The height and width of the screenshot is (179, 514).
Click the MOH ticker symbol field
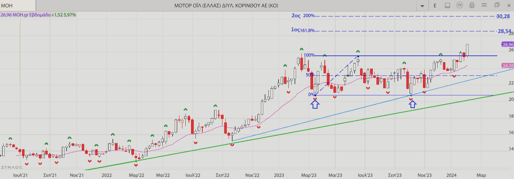18,6
